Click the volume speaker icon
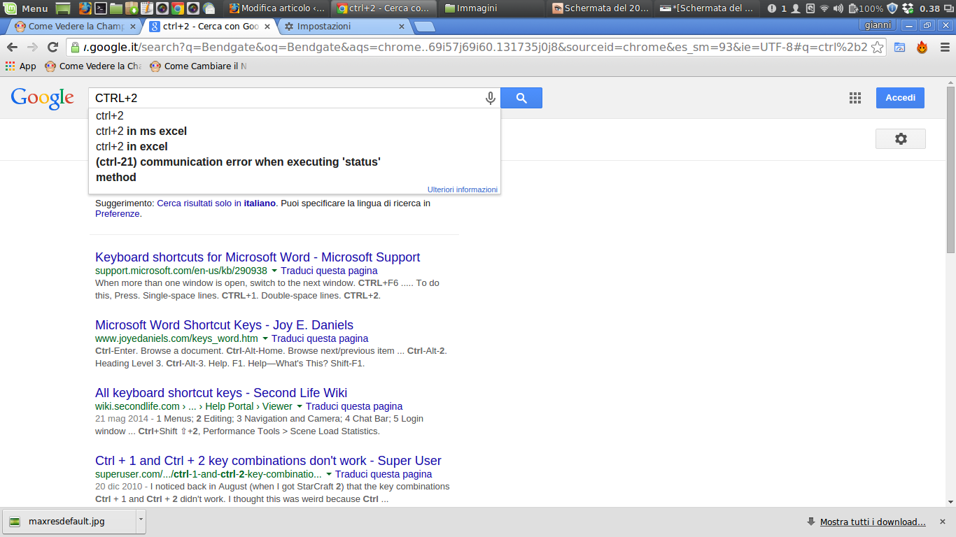 838,8
